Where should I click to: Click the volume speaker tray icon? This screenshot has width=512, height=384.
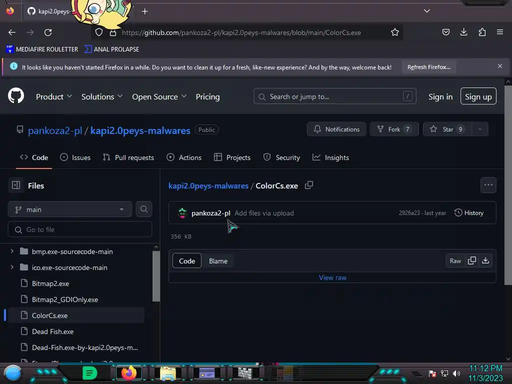(456, 373)
